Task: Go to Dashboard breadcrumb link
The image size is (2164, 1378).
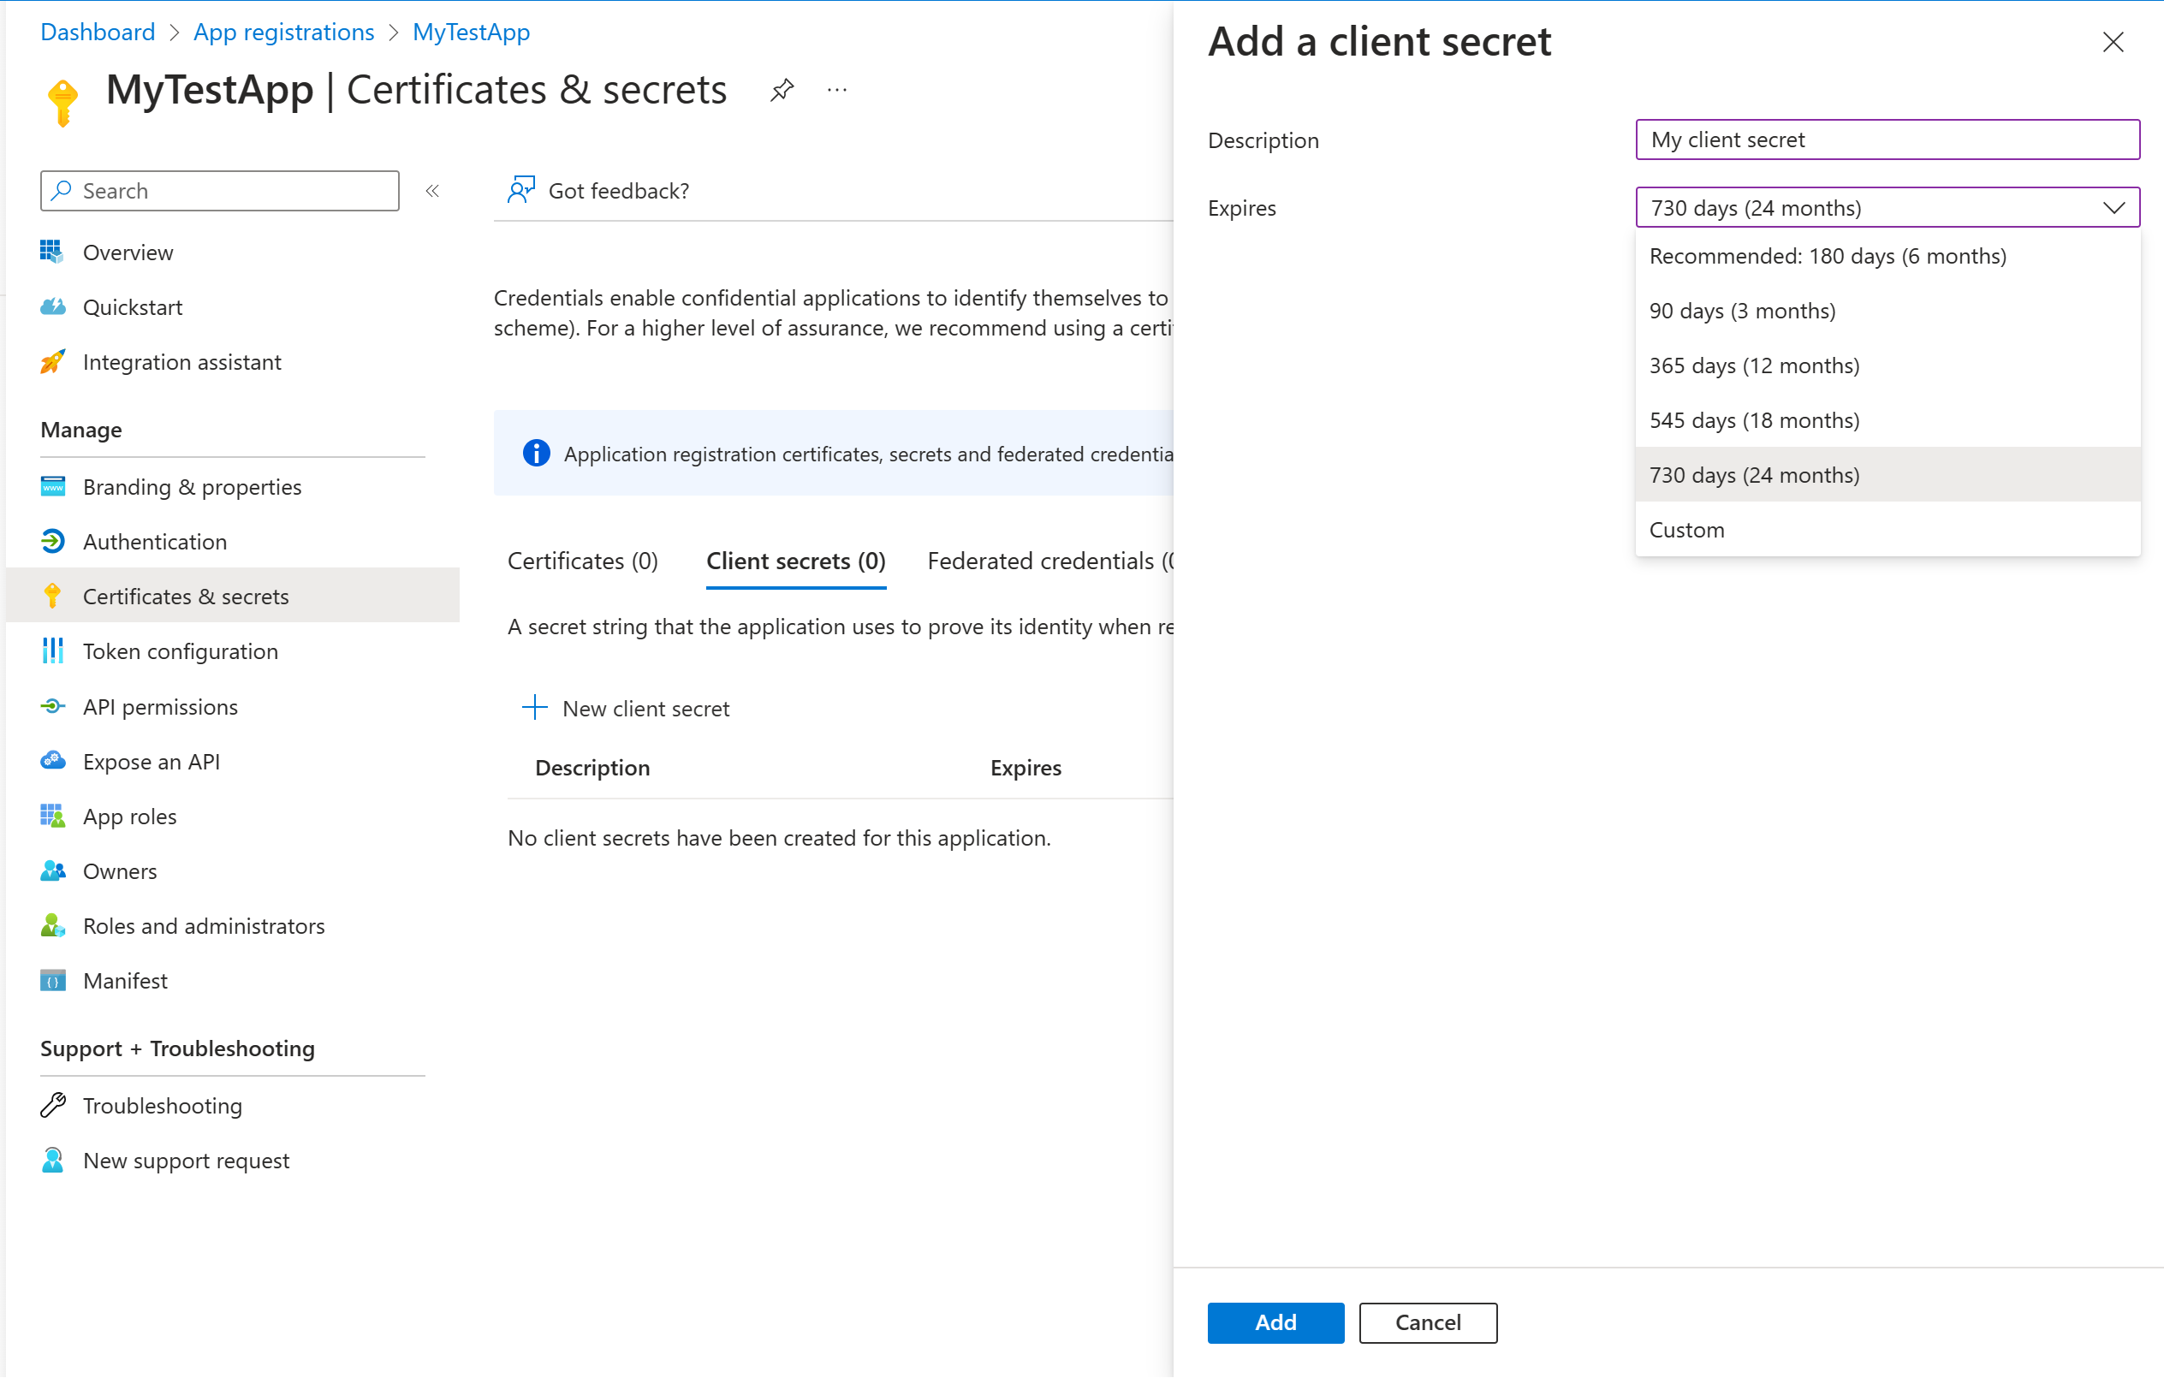Action: (98, 33)
